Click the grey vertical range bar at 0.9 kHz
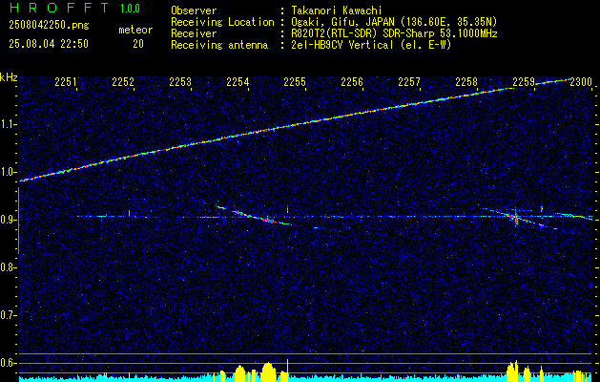The image size is (600, 382). coord(18,221)
